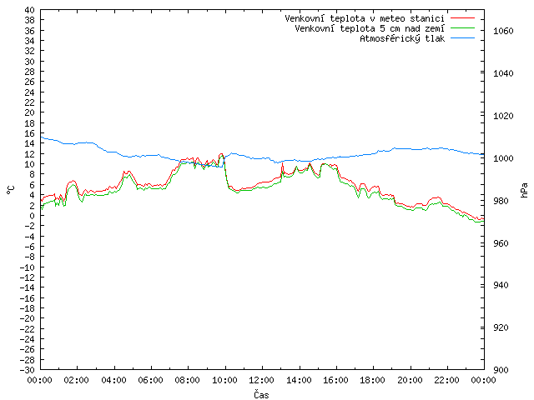Click the x-axis tick label '06:00'
This screenshot has height=400, width=534.
150,380
